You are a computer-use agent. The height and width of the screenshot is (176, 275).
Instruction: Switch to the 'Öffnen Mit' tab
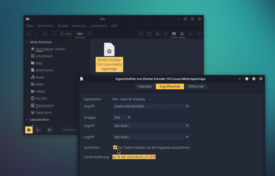pos(196,86)
